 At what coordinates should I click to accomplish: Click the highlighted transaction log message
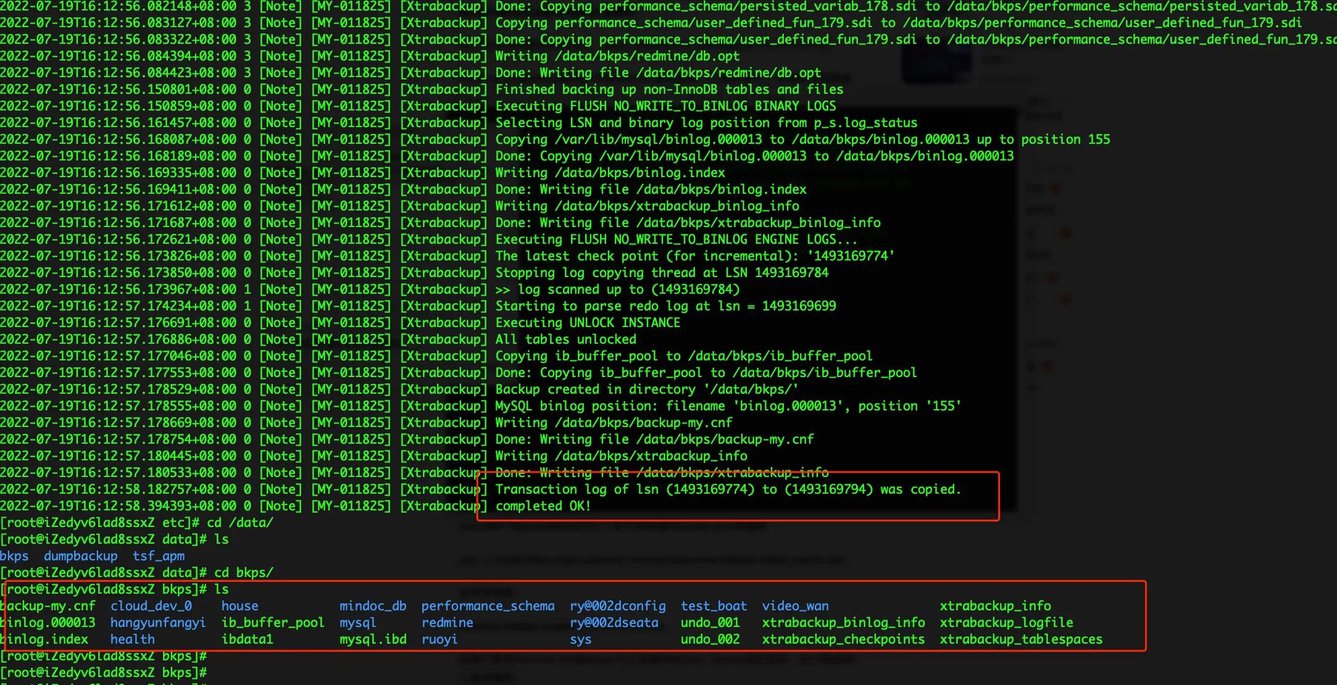coord(728,489)
